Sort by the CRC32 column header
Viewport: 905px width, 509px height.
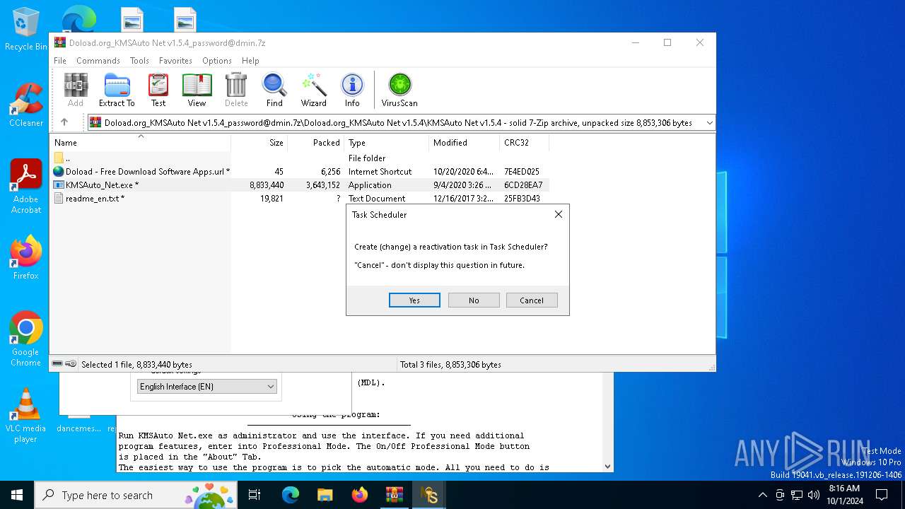click(524, 142)
